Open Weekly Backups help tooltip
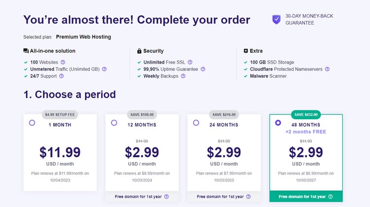Screen dimensions: 370x207 click(183, 76)
